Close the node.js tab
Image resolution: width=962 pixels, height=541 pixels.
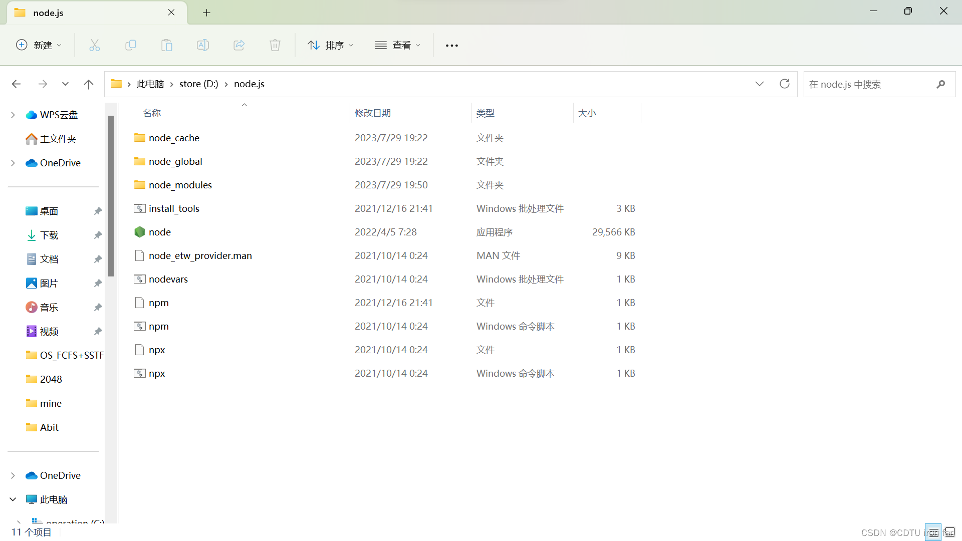[171, 13]
